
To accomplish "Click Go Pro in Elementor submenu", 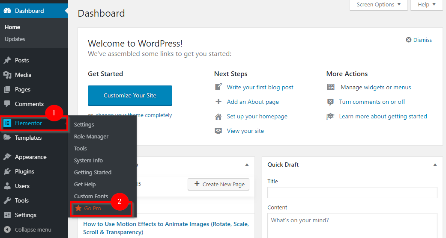I will [93, 208].
